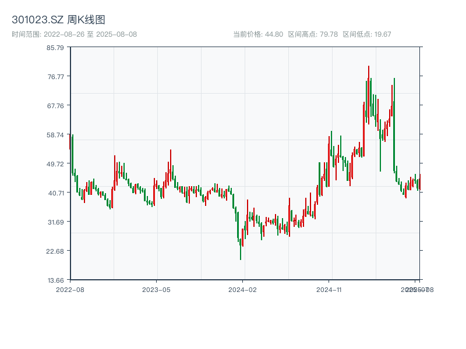
Task: Click the current price label 当前价格: 44.80
Action: click(258, 34)
